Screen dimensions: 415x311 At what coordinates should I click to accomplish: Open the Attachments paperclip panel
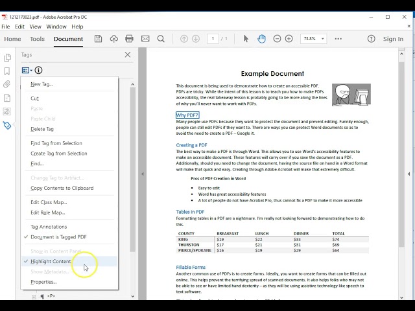click(x=7, y=85)
